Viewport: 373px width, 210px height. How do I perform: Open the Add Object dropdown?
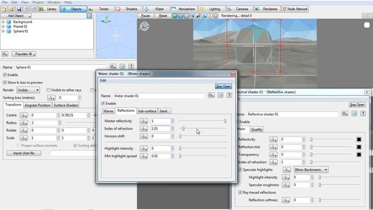pyautogui.click(x=16, y=16)
